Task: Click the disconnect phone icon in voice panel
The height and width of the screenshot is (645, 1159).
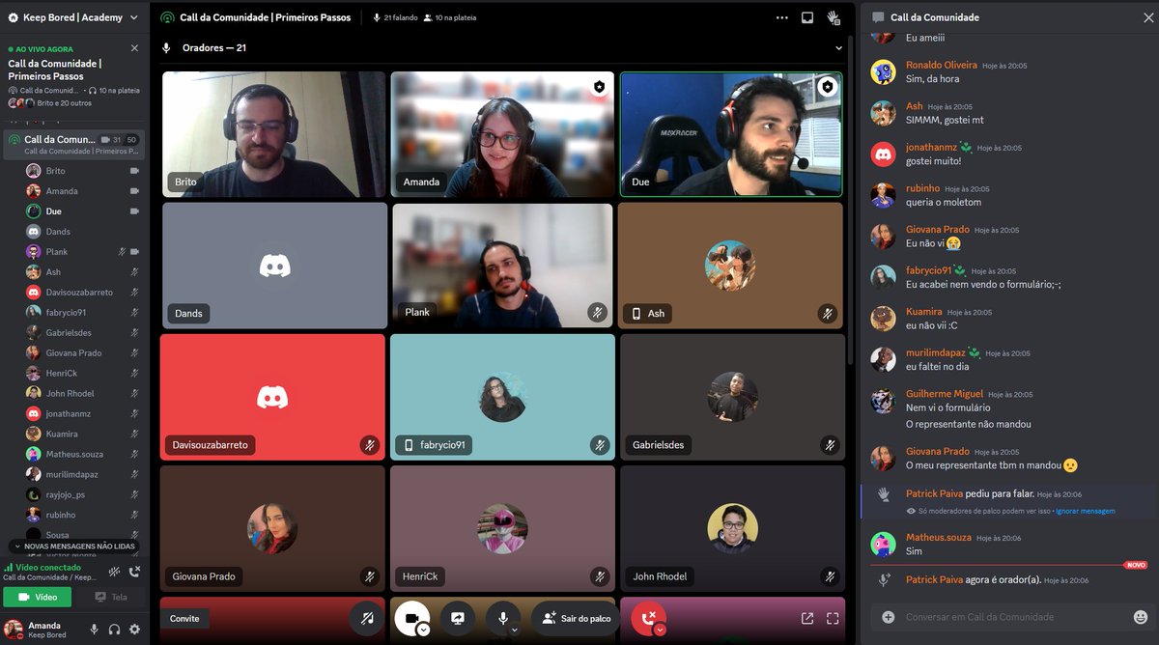Action: pyautogui.click(x=135, y=571)
